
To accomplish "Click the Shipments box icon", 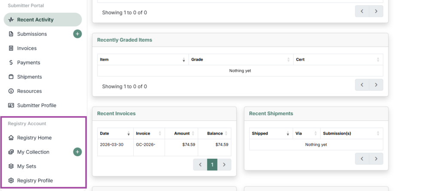I will (x=11, y=77).
